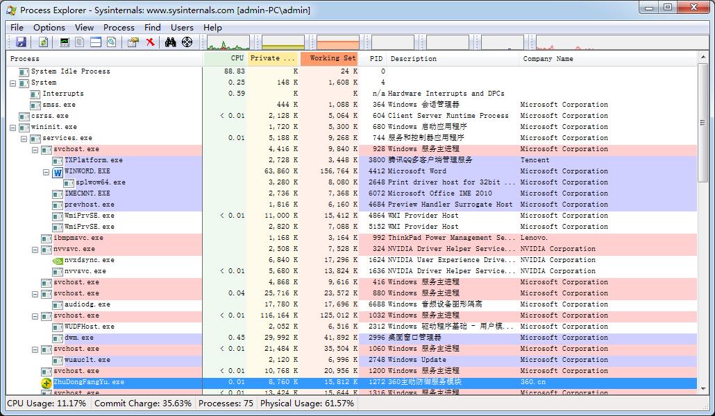715x416 pixels.
Task: Open the Options menu
Action: 49,28
